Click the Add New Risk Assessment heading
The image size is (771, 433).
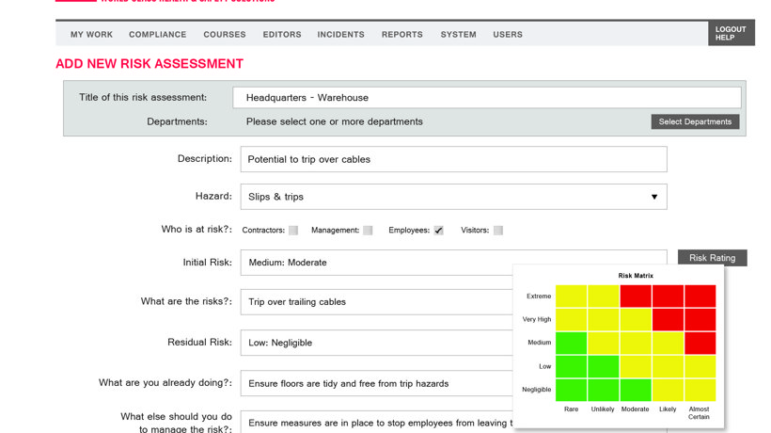pyautogui.click(x=149, y=64)
